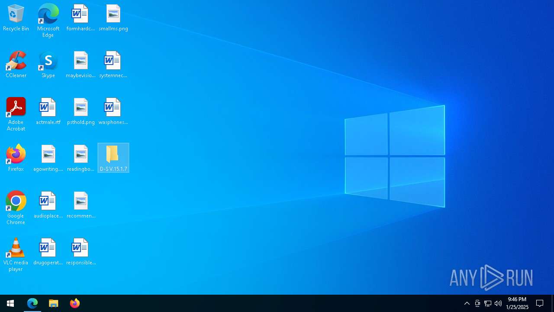Open Skype desktop shortcut

(48, 65)
